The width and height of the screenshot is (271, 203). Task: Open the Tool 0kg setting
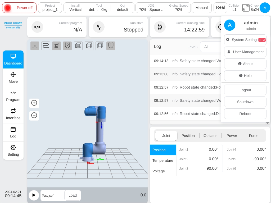point(99,8)
